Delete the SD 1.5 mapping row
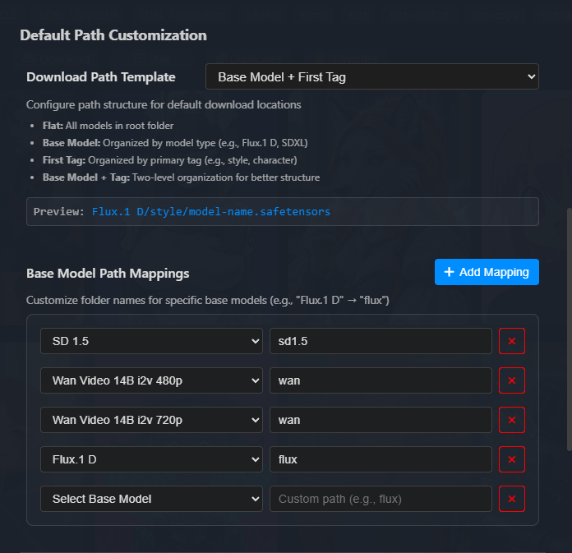The height and width of the screenshot is (553, 572). [511, 341]
